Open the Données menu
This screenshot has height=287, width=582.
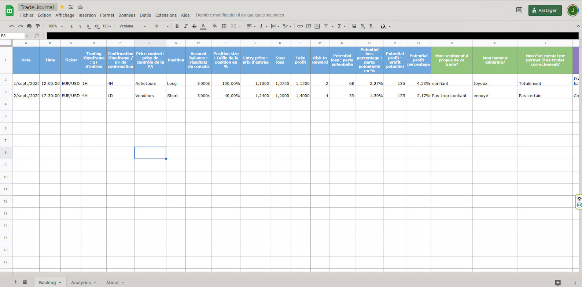pos(127,15)
